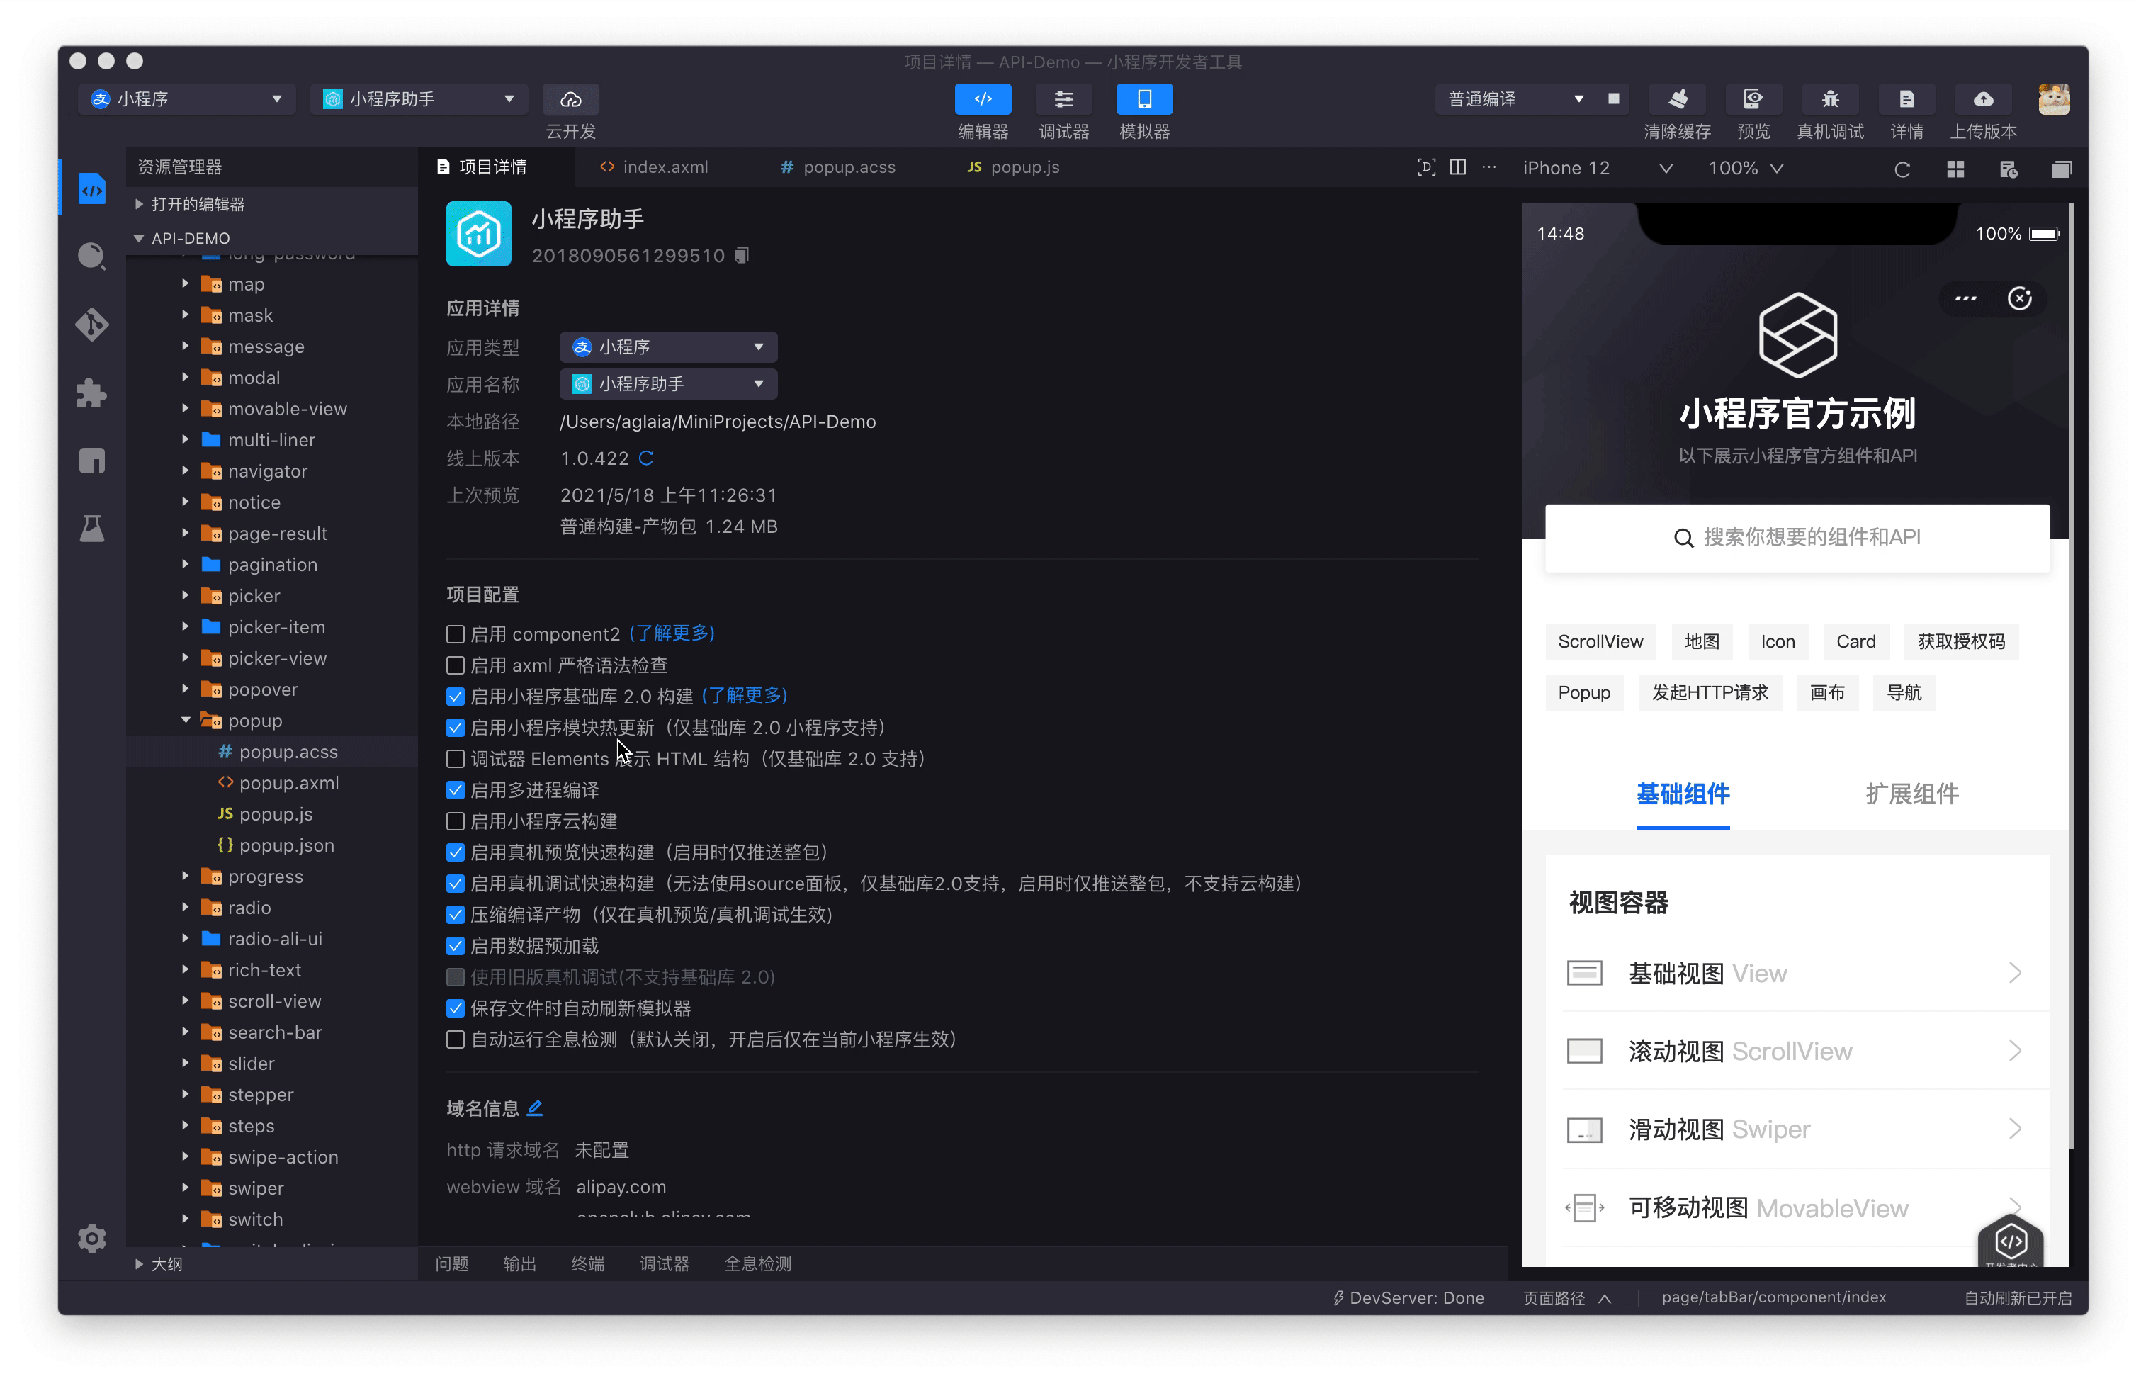The image size is (2141, 1386).
Task: Tap the 发起HTTP请求 tag in simulator
Action: pos(1710,692)
